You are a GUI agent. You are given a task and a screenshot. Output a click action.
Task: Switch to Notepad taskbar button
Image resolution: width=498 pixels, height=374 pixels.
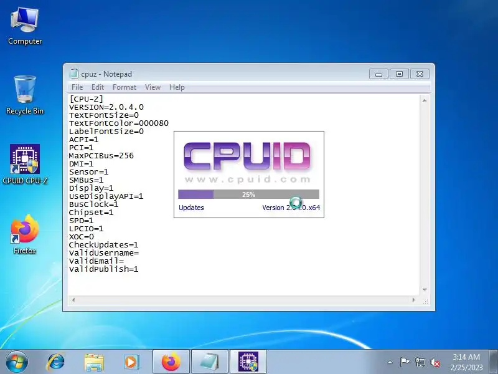210,362
